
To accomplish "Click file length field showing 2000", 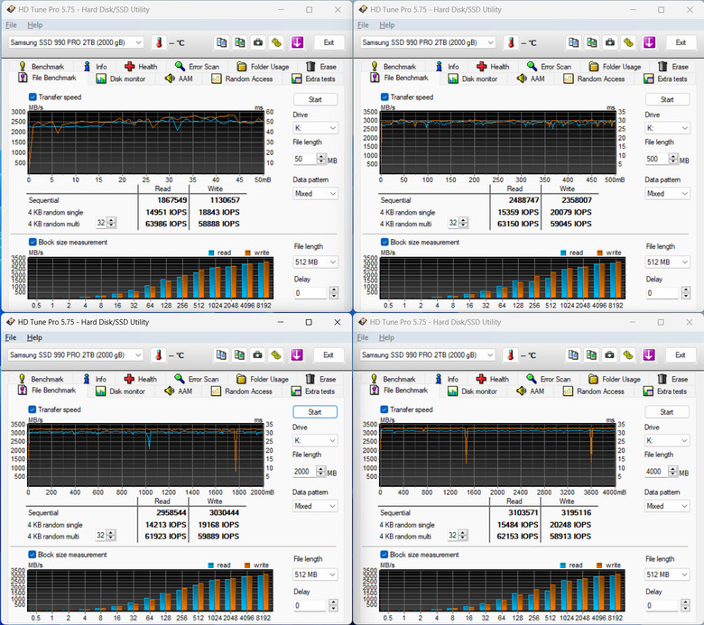I will point(305,472).
